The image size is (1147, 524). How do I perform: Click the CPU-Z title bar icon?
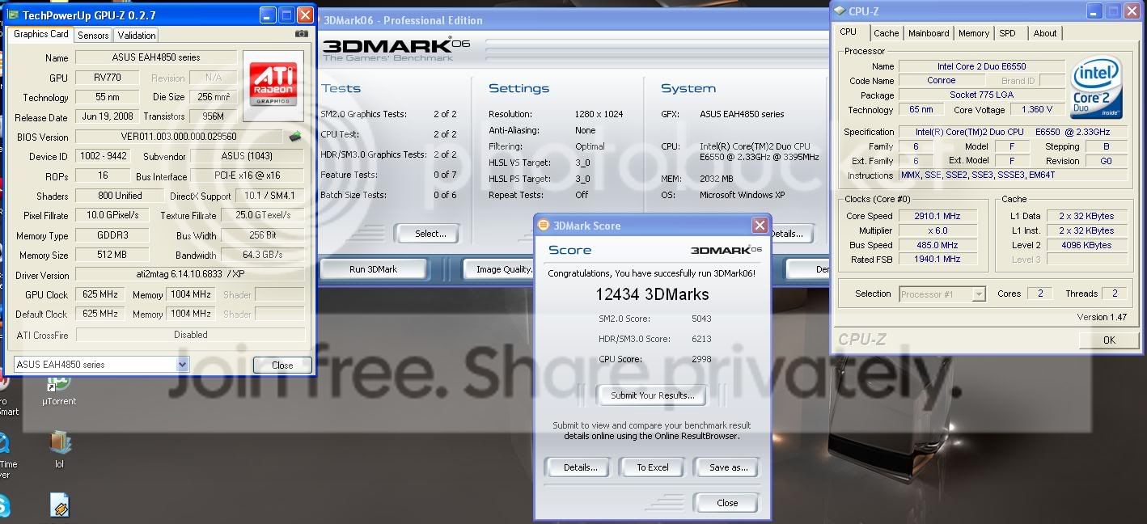pyautogui.click(x=840, y=11)
